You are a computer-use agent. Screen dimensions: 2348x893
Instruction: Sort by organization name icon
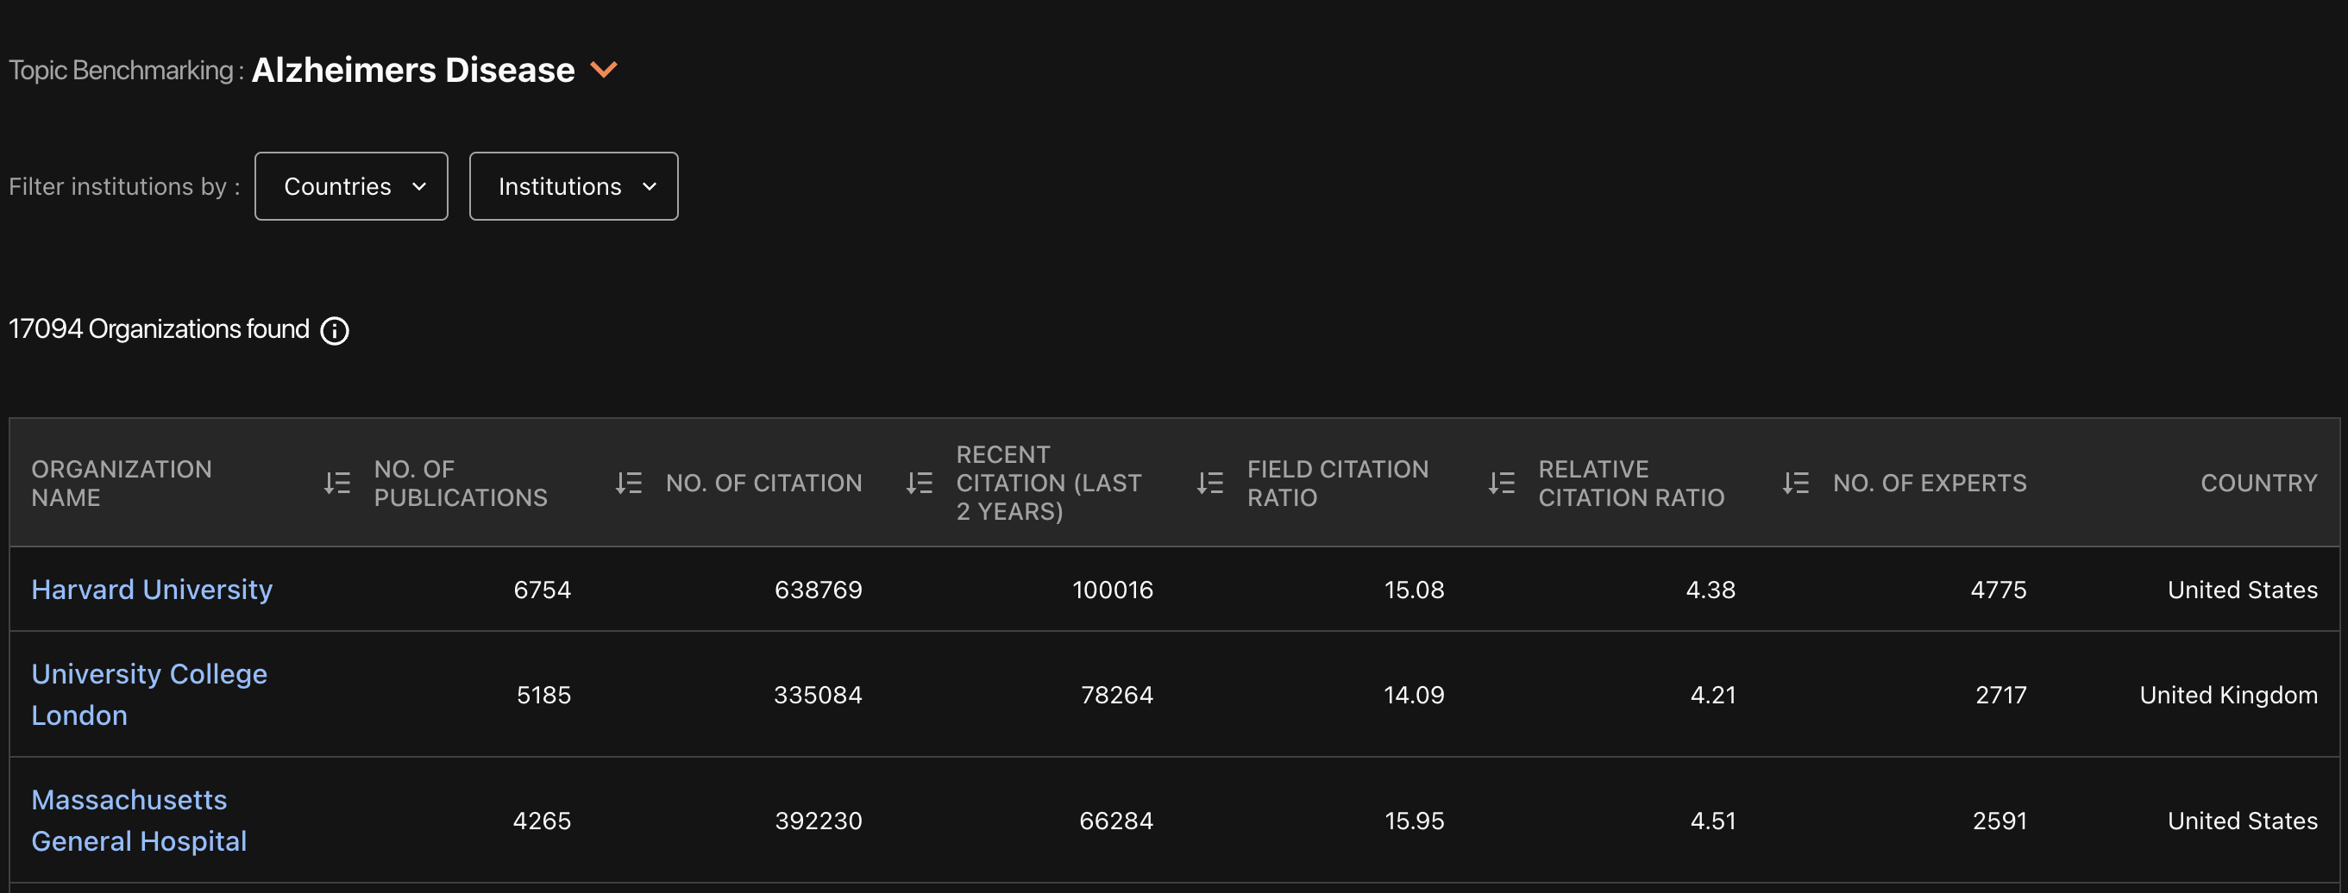(336, 483)
